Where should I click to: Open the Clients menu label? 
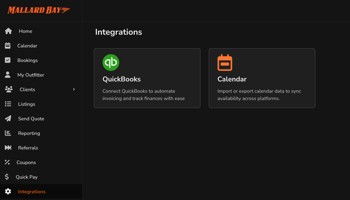(27, 89)
